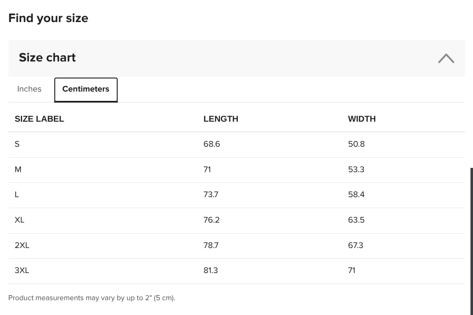473x315 pixels.
Task: Select the S size row label
Action: (17, 144)
